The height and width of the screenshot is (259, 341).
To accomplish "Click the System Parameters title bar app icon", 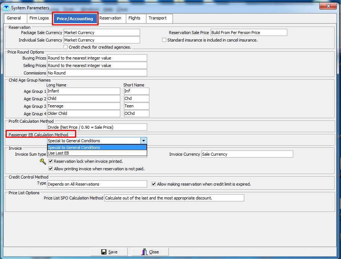I will 6,7.
